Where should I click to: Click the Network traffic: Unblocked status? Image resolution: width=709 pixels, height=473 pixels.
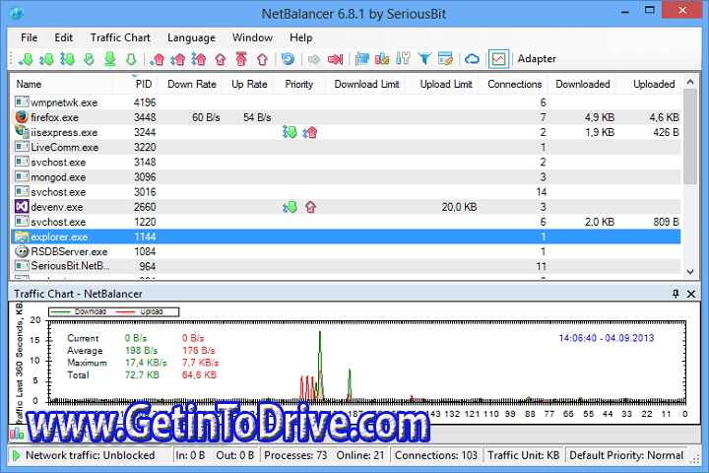tap(90, 455)
